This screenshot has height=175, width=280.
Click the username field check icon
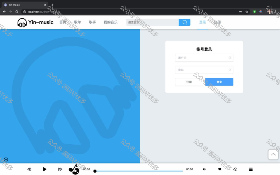coord(230,58)
